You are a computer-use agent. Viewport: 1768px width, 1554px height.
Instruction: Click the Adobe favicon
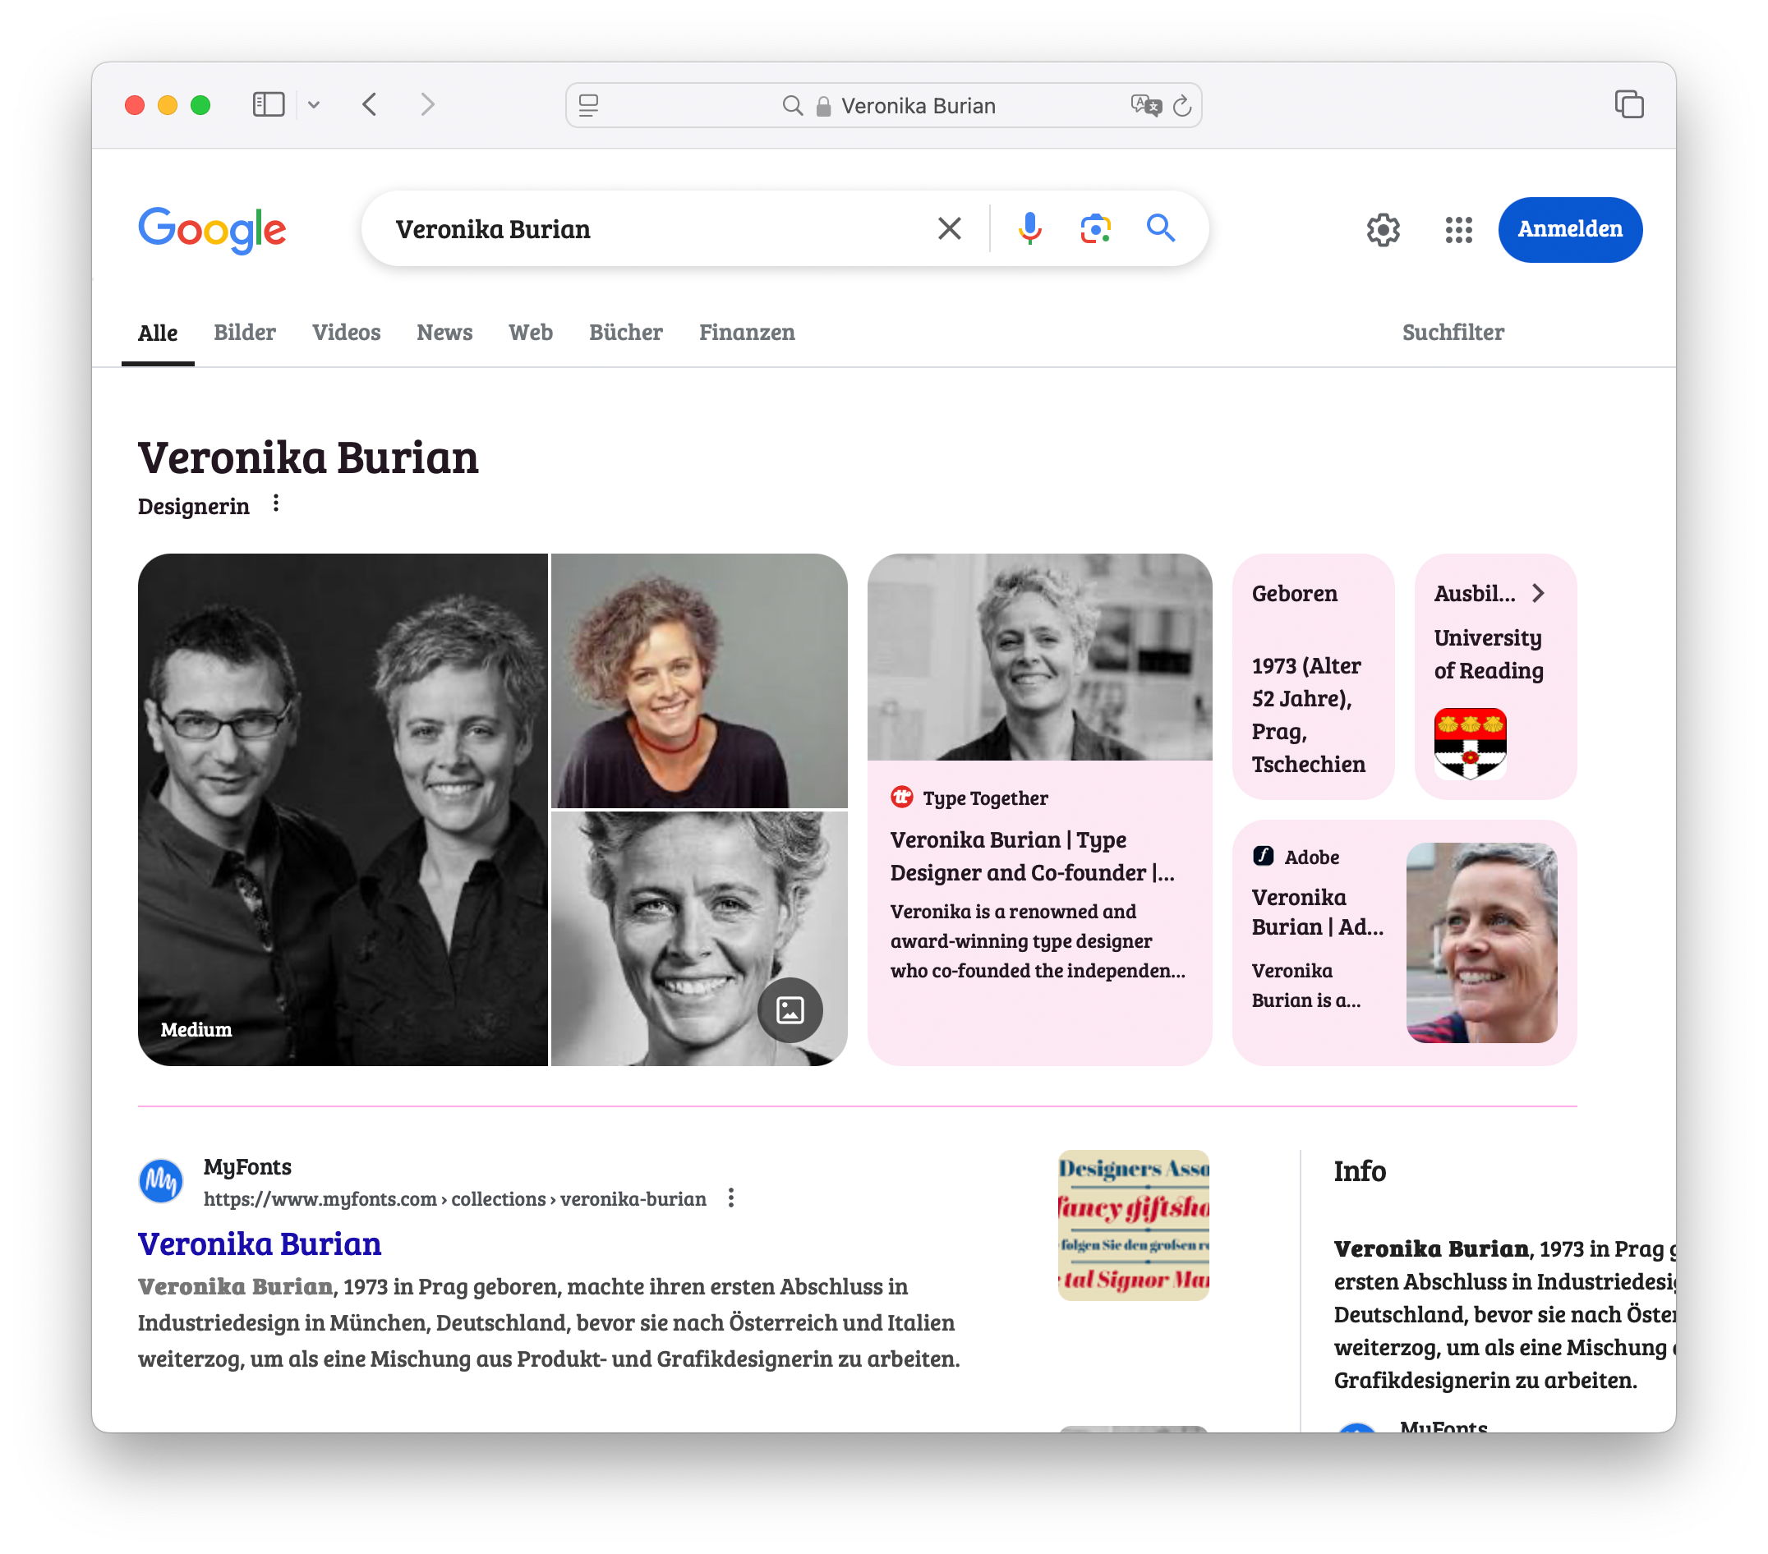point(1263,856)
